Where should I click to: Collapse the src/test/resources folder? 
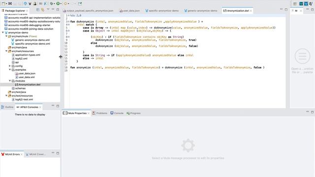[x=6, y=96]
